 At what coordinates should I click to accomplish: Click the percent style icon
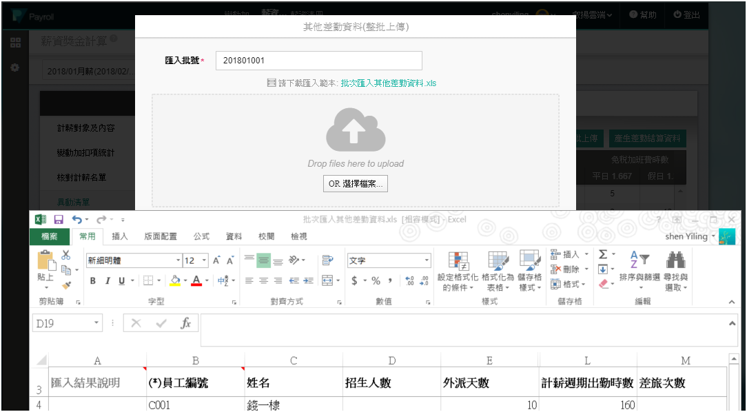point(376,281)
